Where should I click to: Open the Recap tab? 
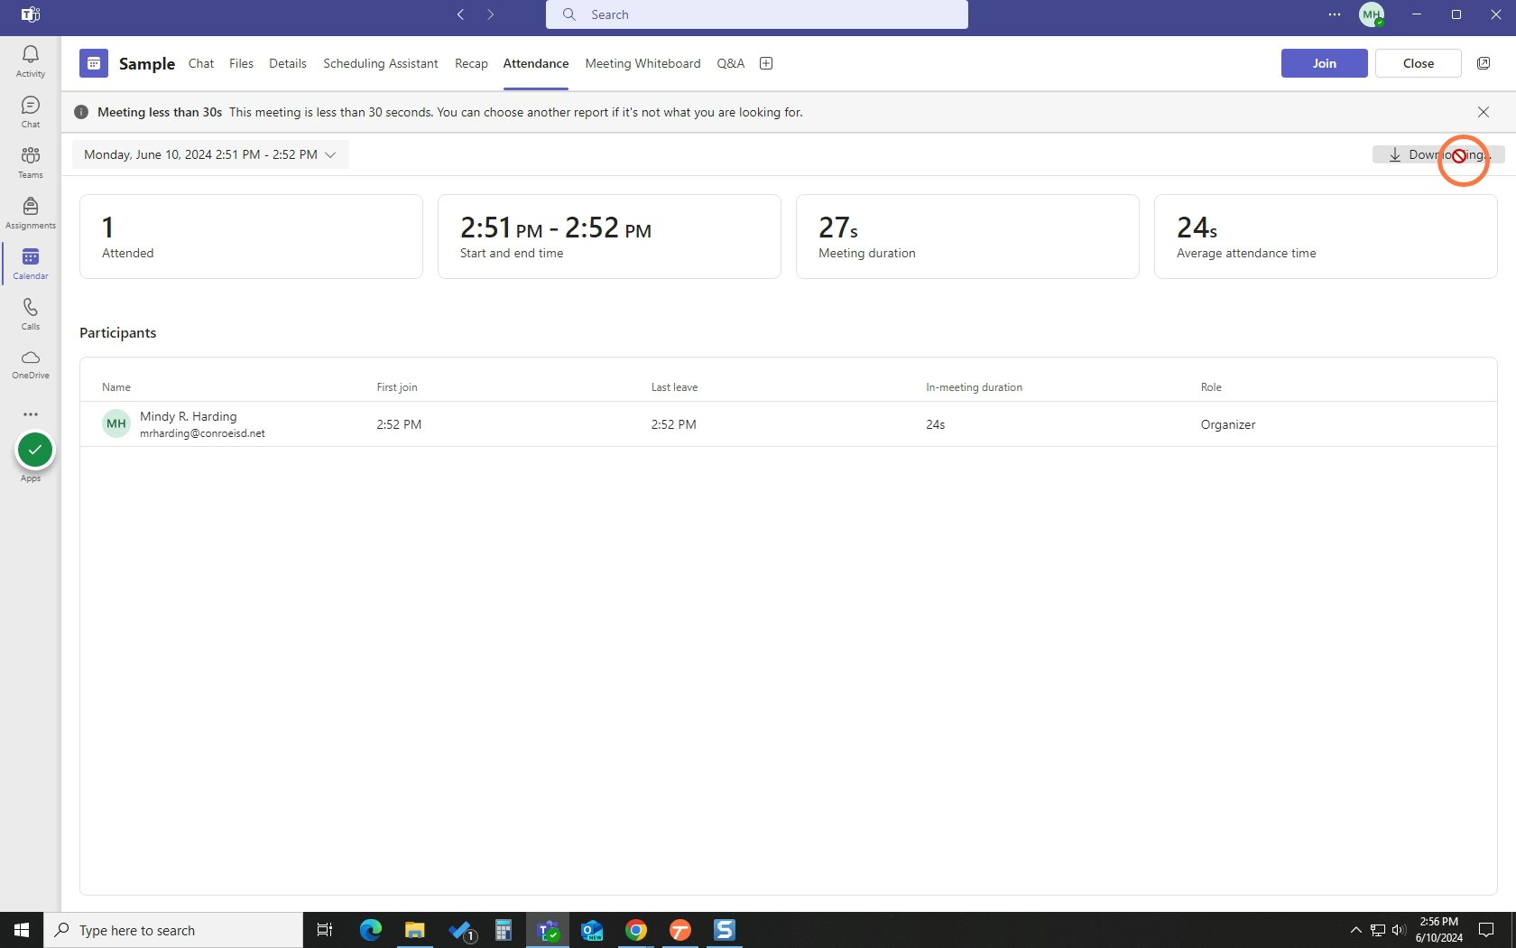click(x=471, y=63)
